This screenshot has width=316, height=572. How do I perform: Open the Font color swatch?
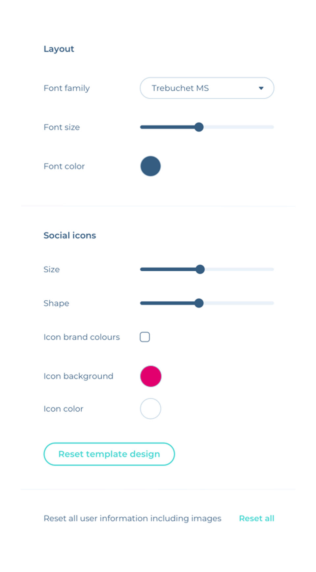pyautogui.click(x=150, y=166)
